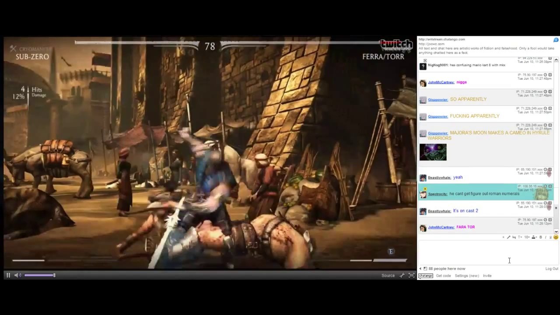Delete the 'FARA TOR' message

point(550,220)
